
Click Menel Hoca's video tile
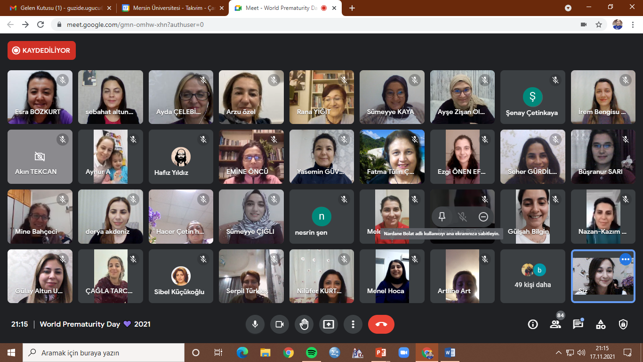click(392, 276)
